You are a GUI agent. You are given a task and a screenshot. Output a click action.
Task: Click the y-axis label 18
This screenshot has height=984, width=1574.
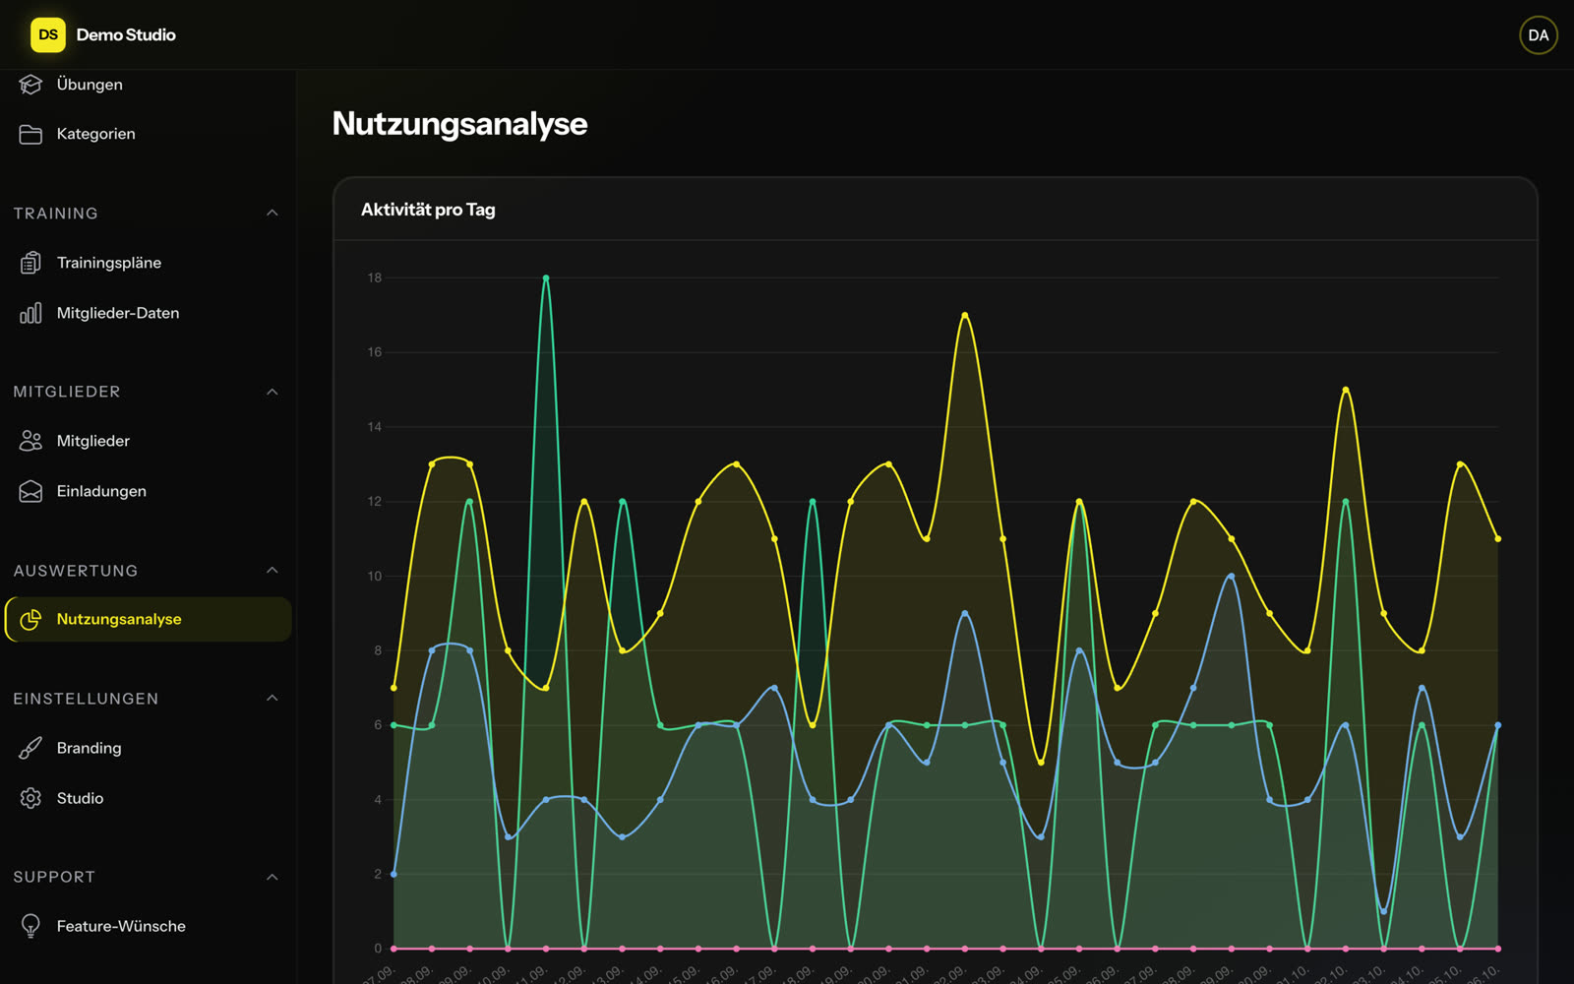374,277
